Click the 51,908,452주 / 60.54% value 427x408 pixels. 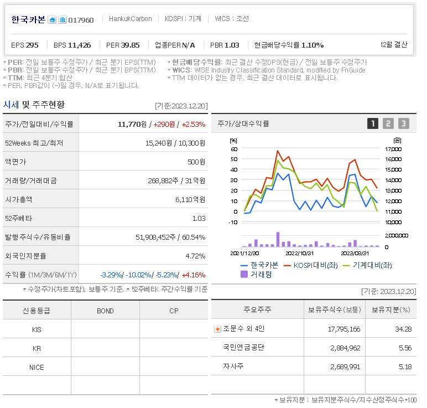point(170,237)
